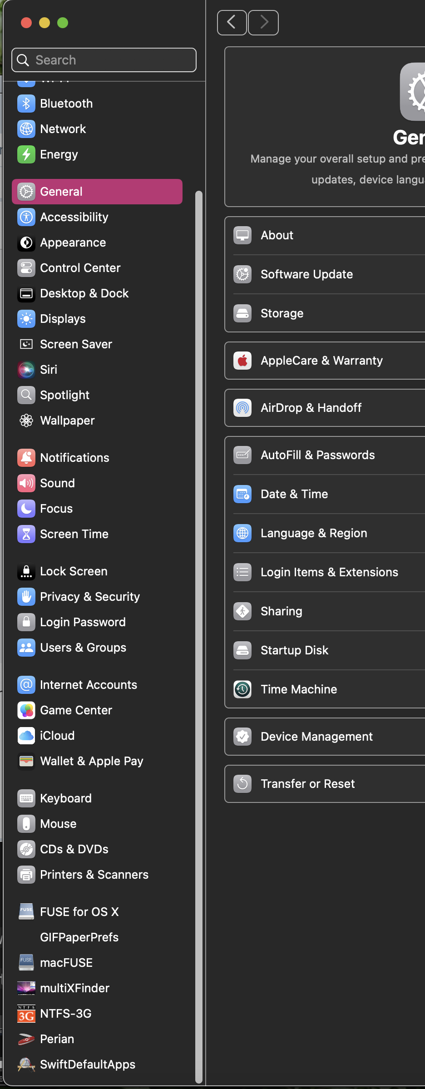Open Date & Time settings
Screen dimensions: 425x1089
click(325, 494)
